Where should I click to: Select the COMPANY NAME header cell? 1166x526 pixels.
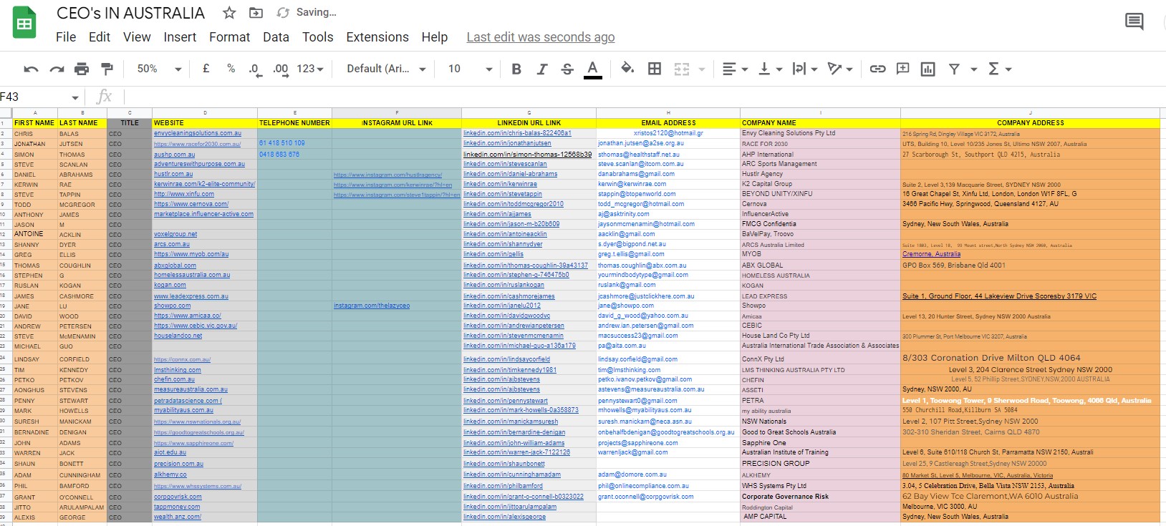820,123
